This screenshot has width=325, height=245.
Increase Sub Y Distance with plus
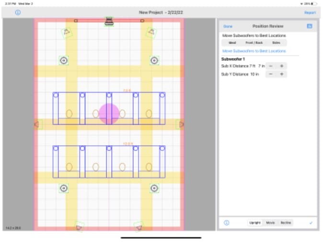(281, 74)
